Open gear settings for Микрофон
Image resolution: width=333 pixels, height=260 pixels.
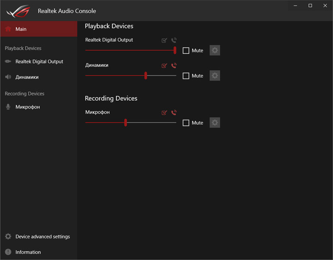coord(215,123)
